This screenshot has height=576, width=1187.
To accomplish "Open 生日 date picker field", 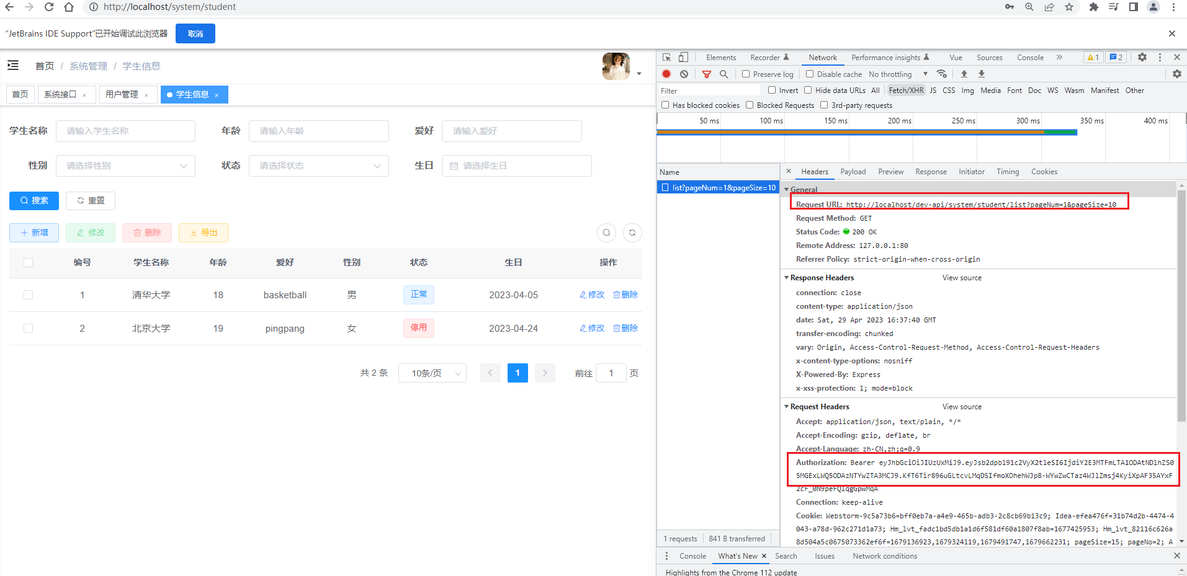I will point(517,166).
